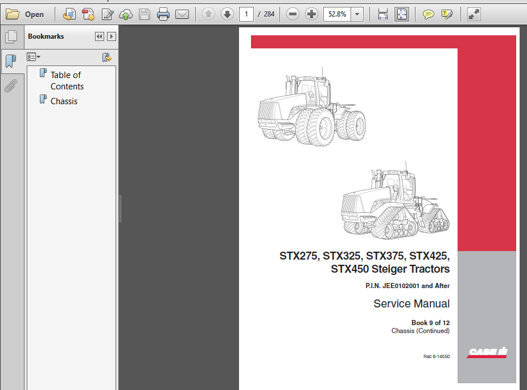This screenshot has width=527, height=390.
Task: Click the create PDF from file icon
Action: point(69,14)
